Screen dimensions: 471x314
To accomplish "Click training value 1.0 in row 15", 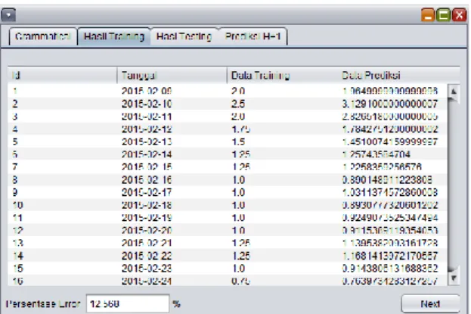I will (x=238, y=269).
